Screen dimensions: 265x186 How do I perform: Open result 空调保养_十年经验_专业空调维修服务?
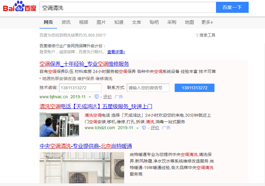84,64
